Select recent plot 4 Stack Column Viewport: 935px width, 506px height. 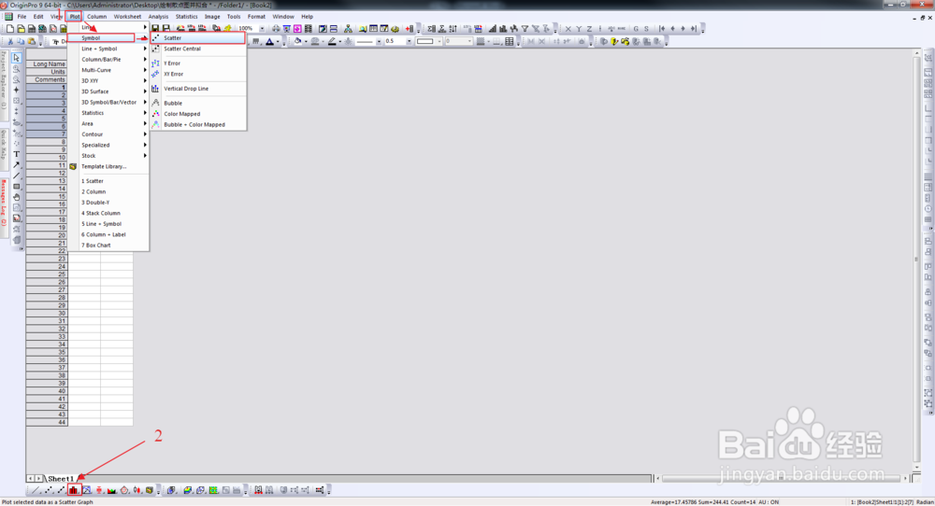(108, 213)
